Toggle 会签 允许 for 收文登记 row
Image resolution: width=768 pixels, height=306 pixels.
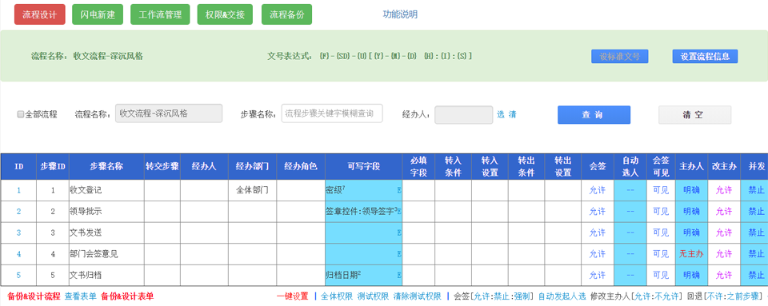[597, 191]
